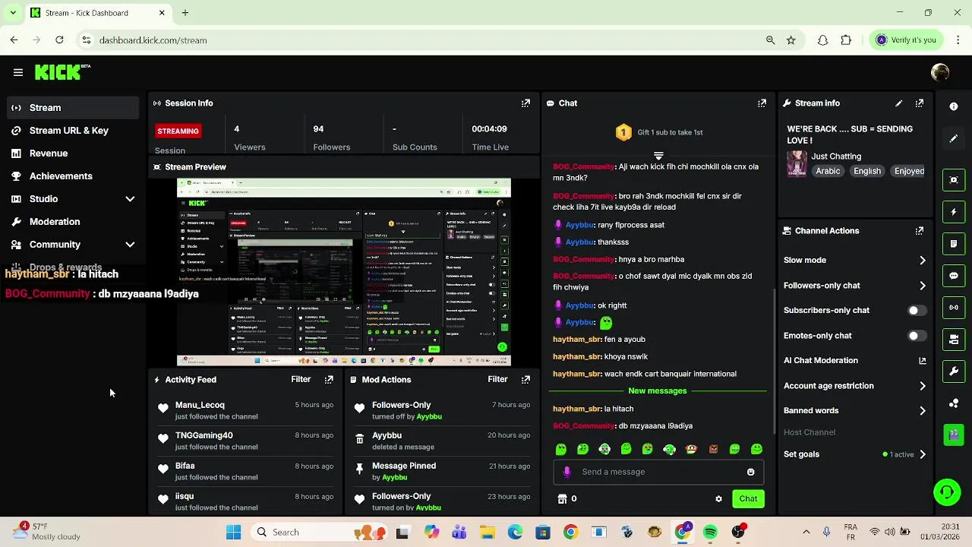Screen dimensions: 972x547
Task: Edit stream info with pencil icon
Action: (899, 103)
